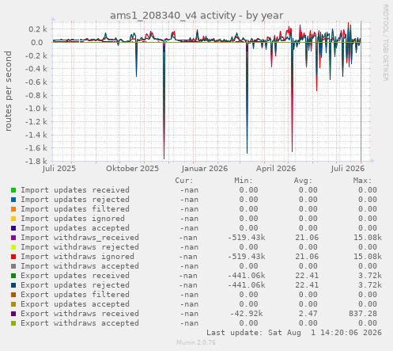Viewport: 393px width, 351px height.
Task: Click the 'routes per second' axis label
Action: pos(8,91)
